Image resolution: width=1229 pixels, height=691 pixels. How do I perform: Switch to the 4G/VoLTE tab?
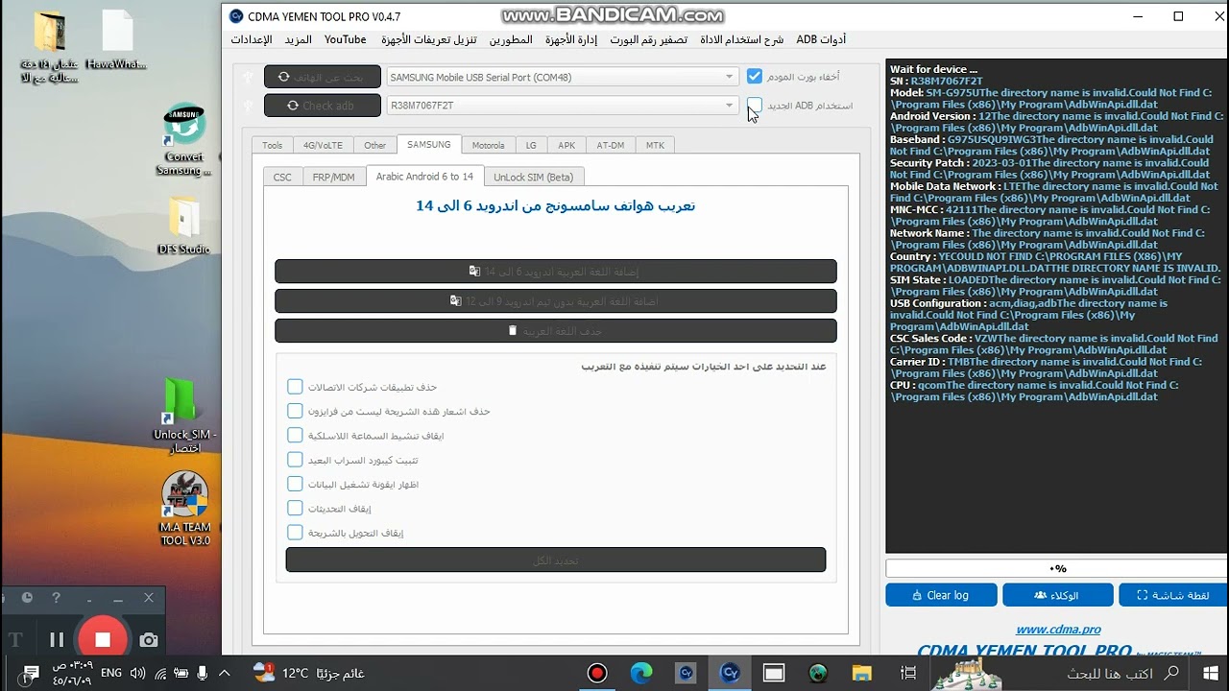click(323, 145)
